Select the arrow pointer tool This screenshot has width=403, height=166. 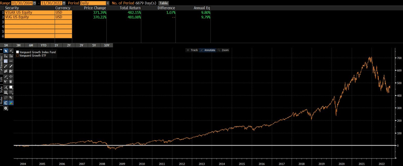pyautogui.click(x=6, y=51)
